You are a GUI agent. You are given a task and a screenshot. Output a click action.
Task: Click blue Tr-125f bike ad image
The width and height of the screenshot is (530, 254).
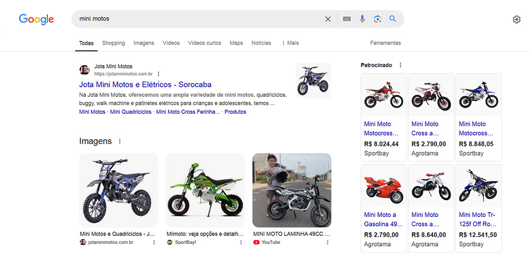[478, 186]
